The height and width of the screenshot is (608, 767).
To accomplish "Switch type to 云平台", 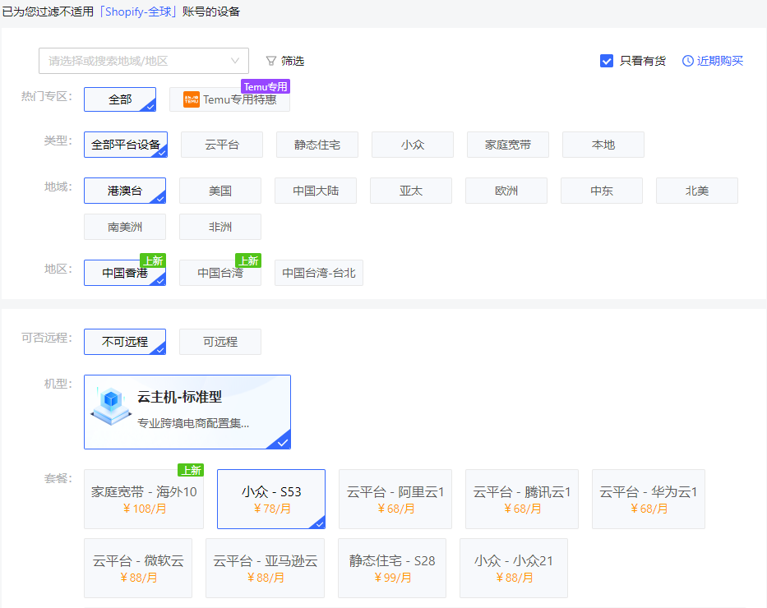I will coord(222,145).
